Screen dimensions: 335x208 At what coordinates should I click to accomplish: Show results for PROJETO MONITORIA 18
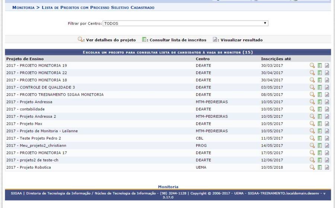click(327, 80)
